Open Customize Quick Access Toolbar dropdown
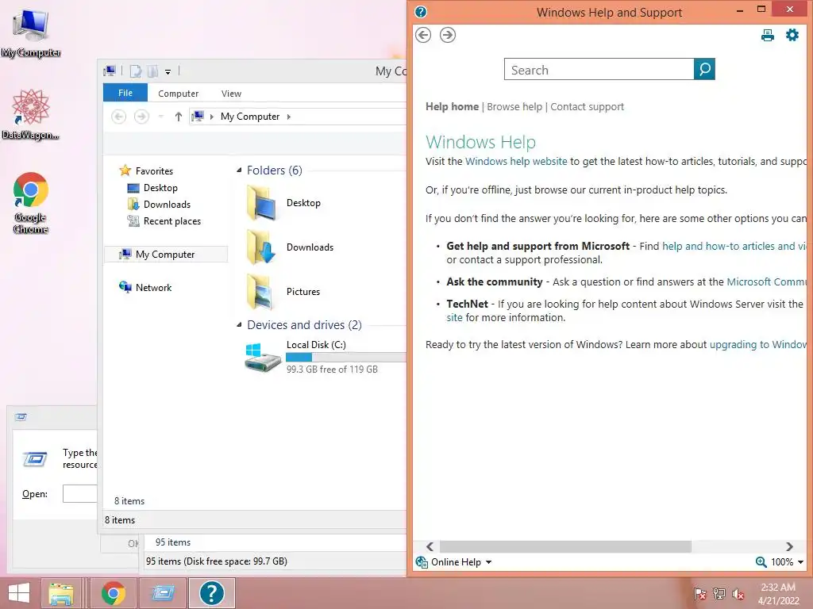 pyautogui.click(x=168, y=72)
